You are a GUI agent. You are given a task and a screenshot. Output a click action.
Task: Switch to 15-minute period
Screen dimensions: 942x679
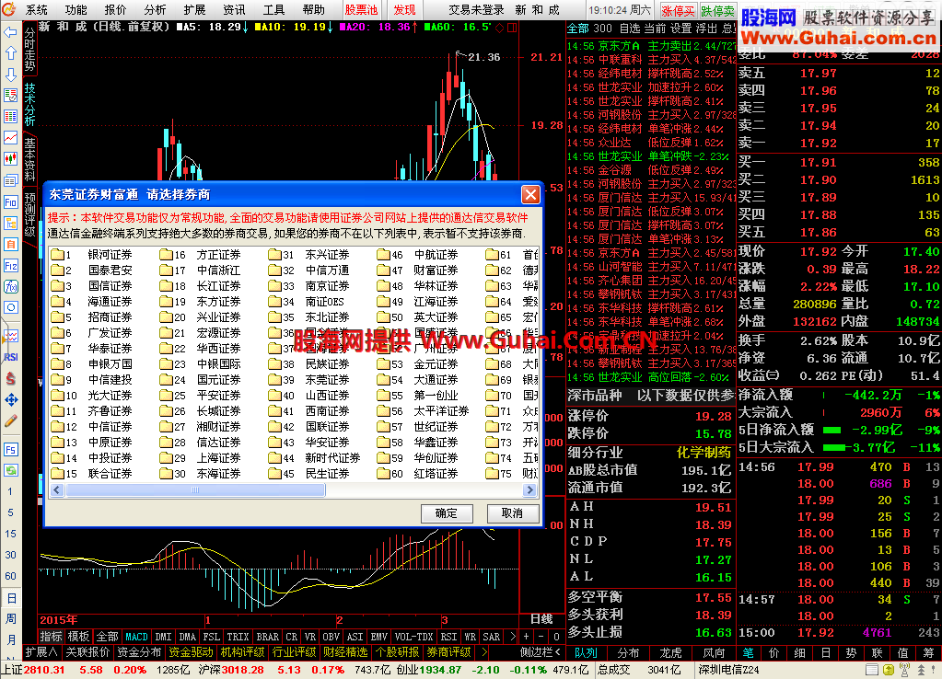11,534
